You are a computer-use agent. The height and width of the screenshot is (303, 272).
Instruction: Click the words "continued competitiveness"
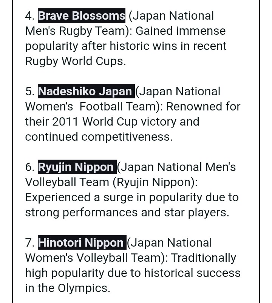[x=99, y=137]
